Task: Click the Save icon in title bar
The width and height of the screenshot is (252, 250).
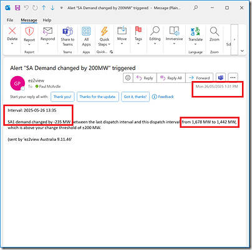Action: [x=17, y=8]
